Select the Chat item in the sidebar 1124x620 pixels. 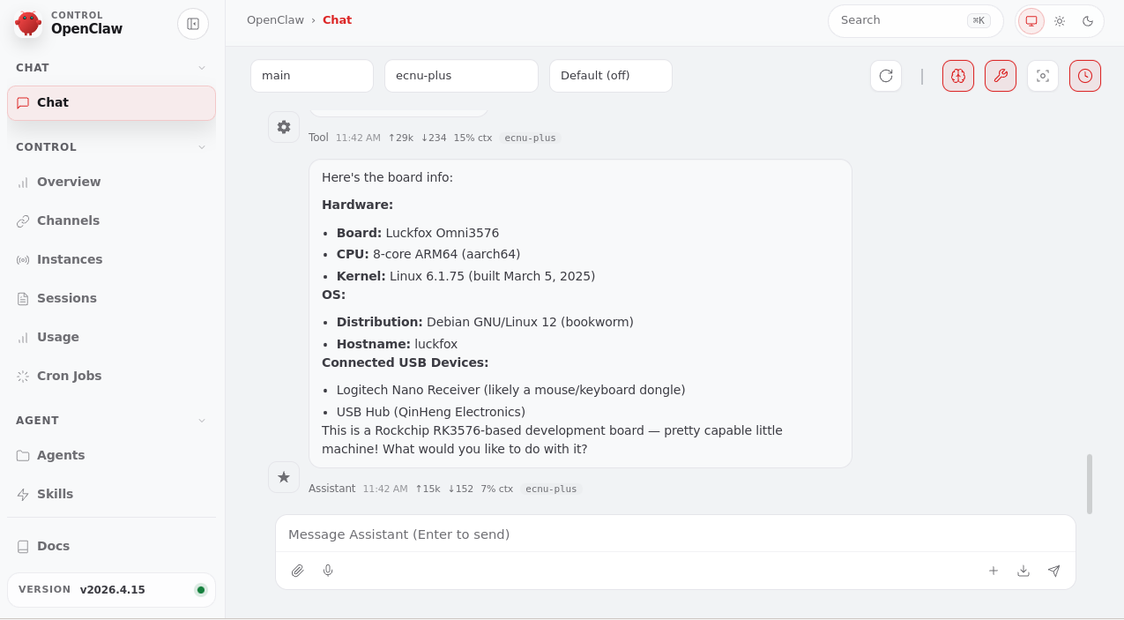click(x=111, y=102)
